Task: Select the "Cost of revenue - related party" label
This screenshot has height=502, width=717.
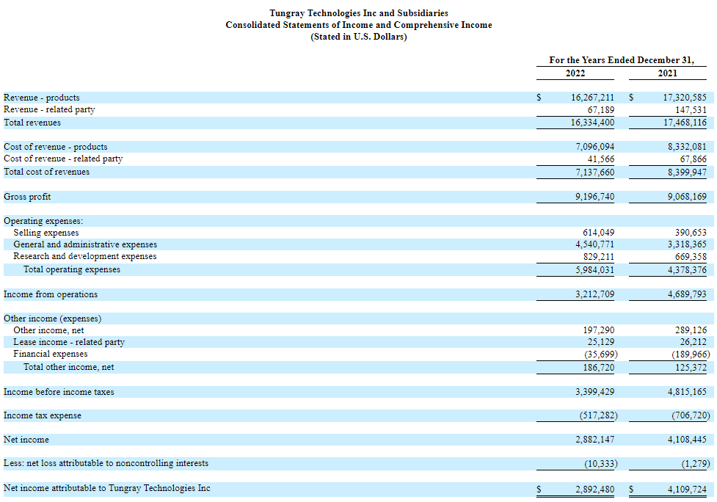Action: click(63, 159)
